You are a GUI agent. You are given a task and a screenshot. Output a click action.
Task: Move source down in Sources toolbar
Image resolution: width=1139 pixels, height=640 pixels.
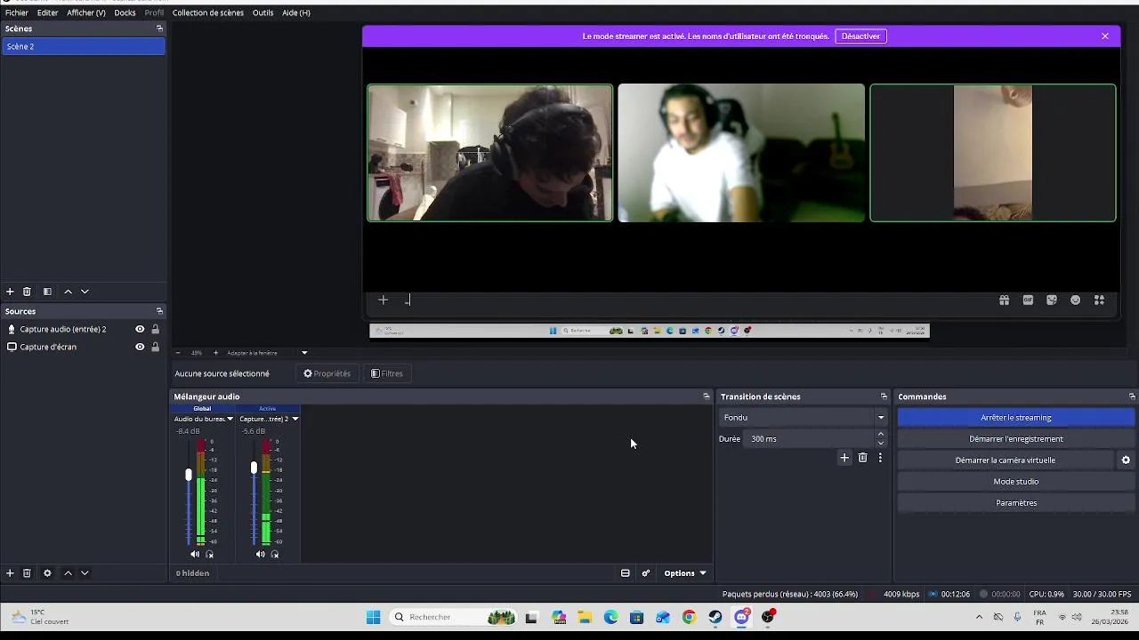[x=85, y=573]
